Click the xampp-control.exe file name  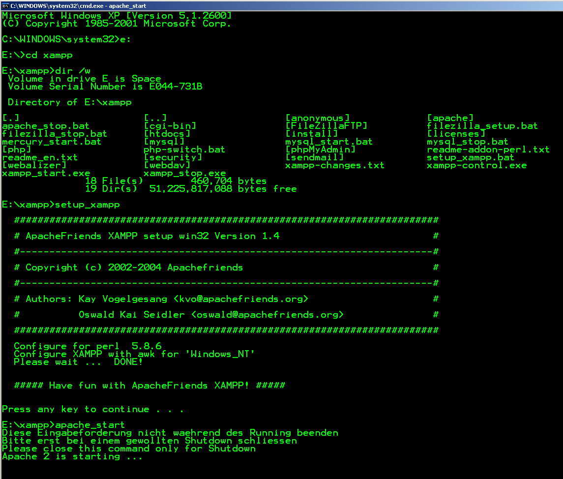coord(476,165)
